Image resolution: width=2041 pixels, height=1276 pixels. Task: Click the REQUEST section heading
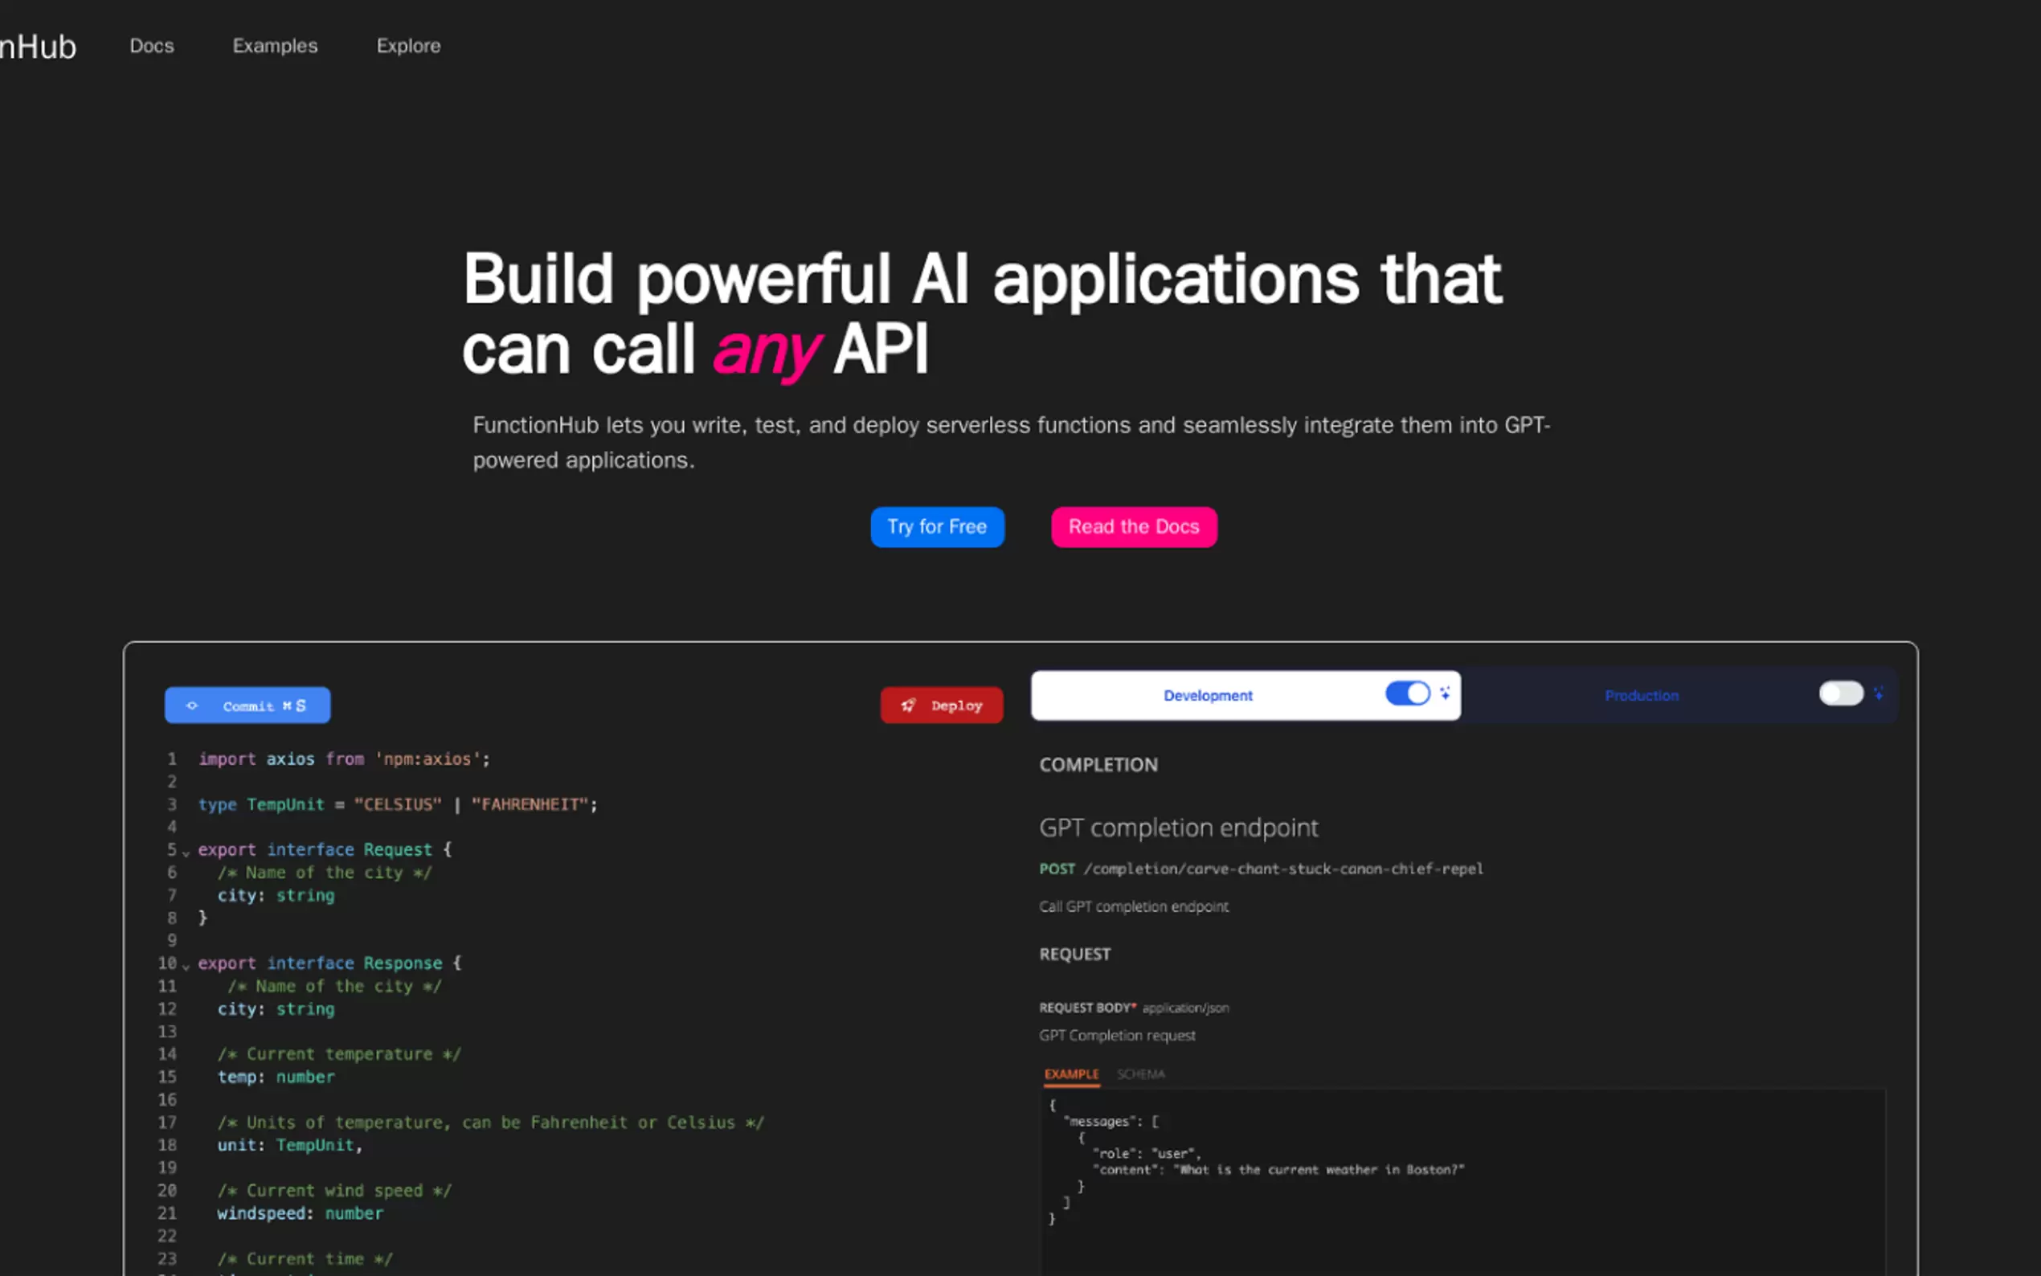[x=1075, y=955]
